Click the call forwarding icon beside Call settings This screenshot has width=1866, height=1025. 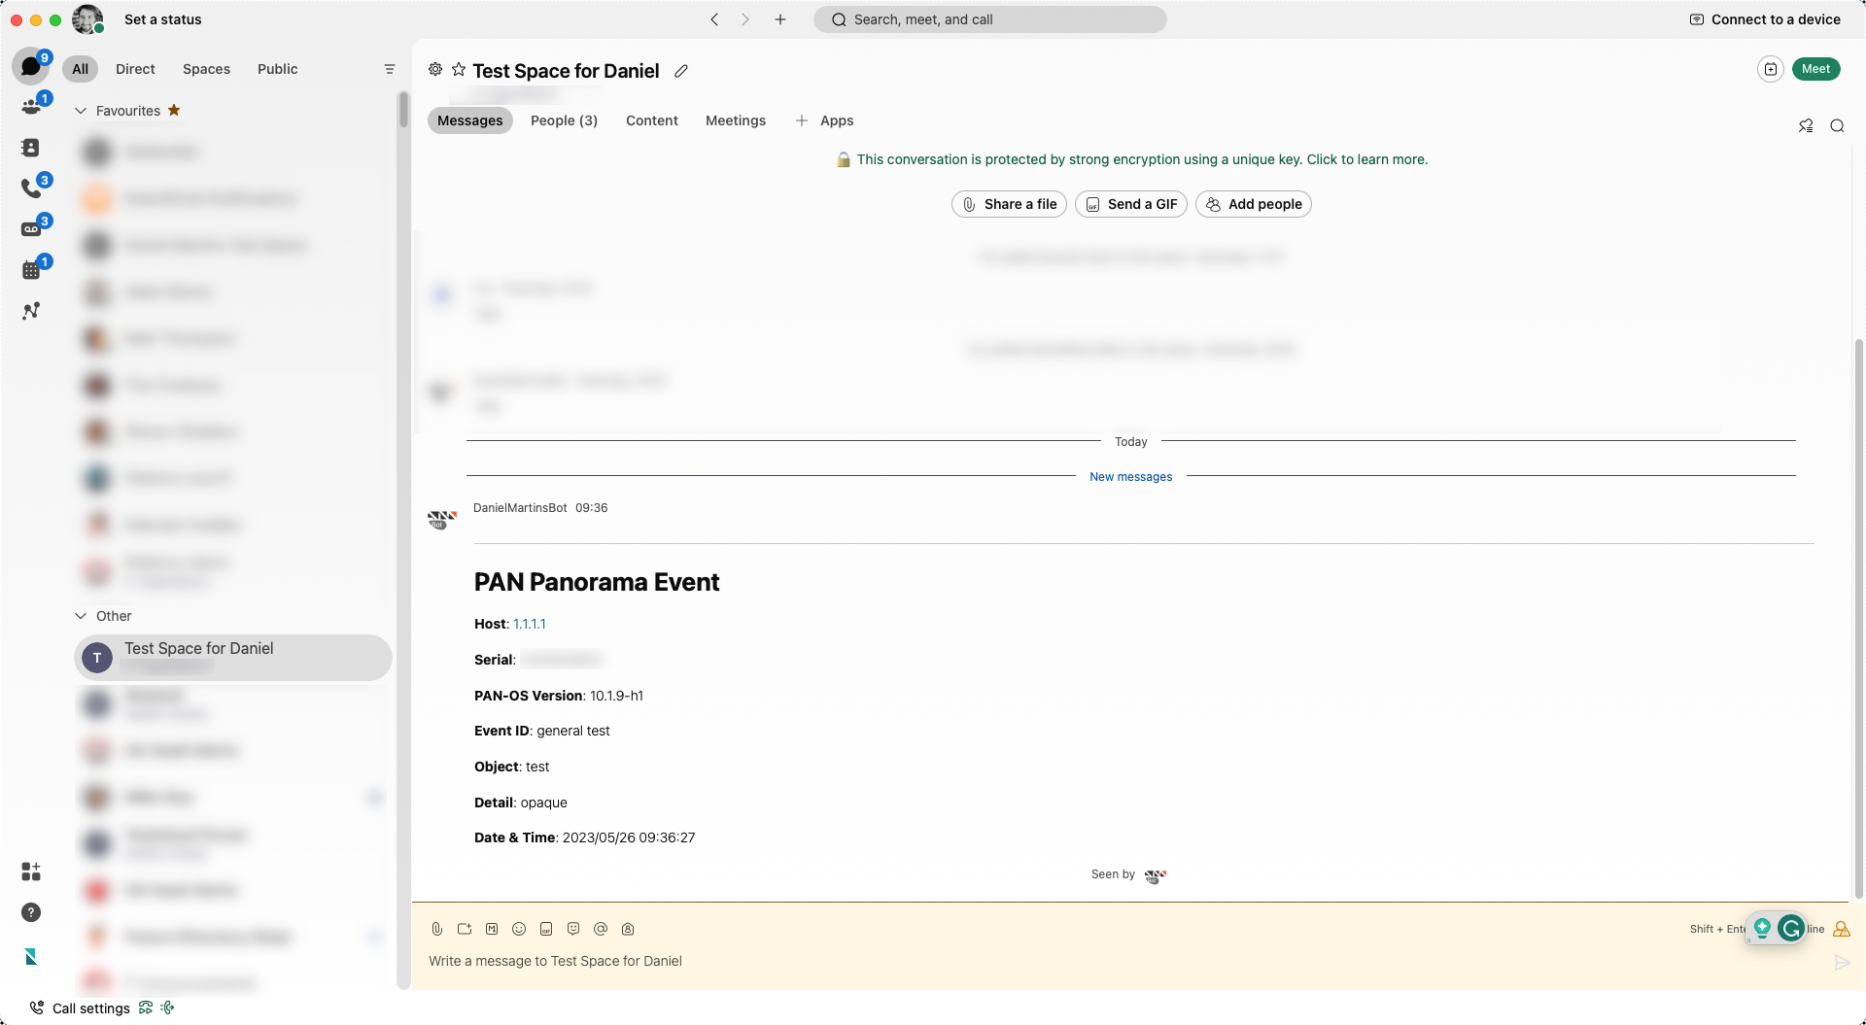146,1008
